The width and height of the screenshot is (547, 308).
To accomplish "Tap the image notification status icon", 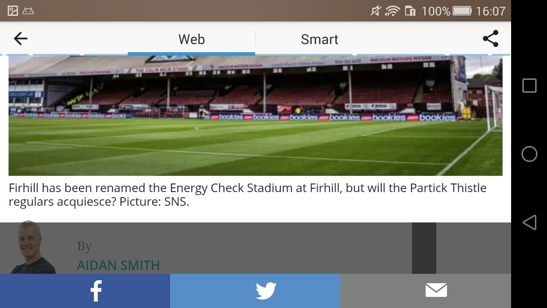I will pyautogui.click(x=13, y=11).
